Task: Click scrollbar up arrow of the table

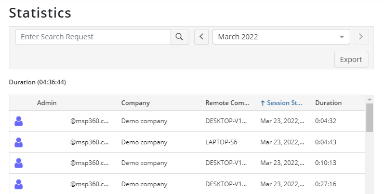Action: 369,99
